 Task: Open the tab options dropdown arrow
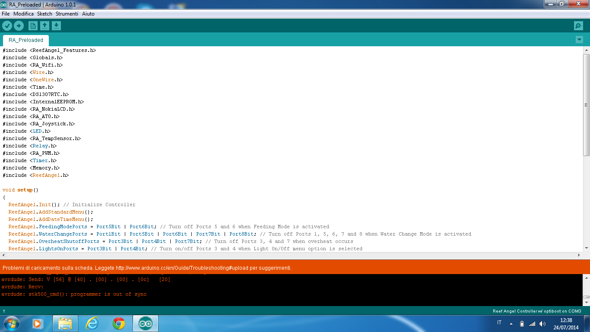(579, 40)
